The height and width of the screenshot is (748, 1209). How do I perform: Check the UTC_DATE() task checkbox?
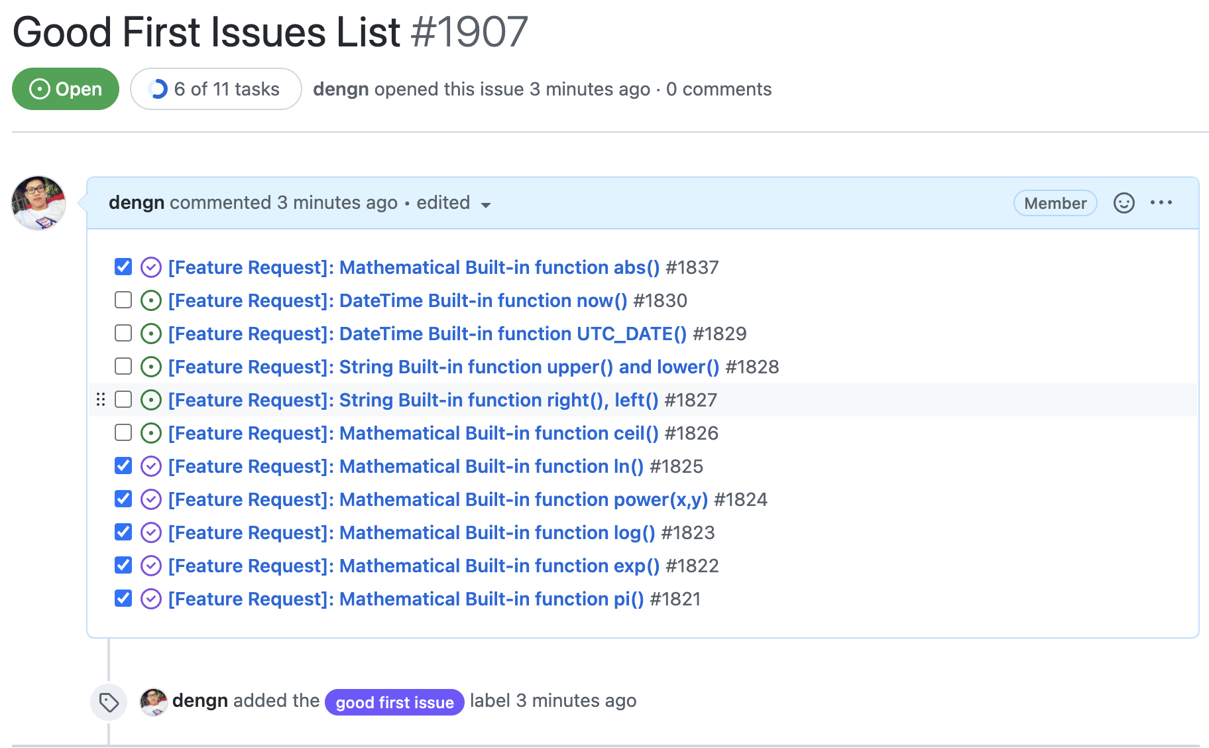click(123, 333)
